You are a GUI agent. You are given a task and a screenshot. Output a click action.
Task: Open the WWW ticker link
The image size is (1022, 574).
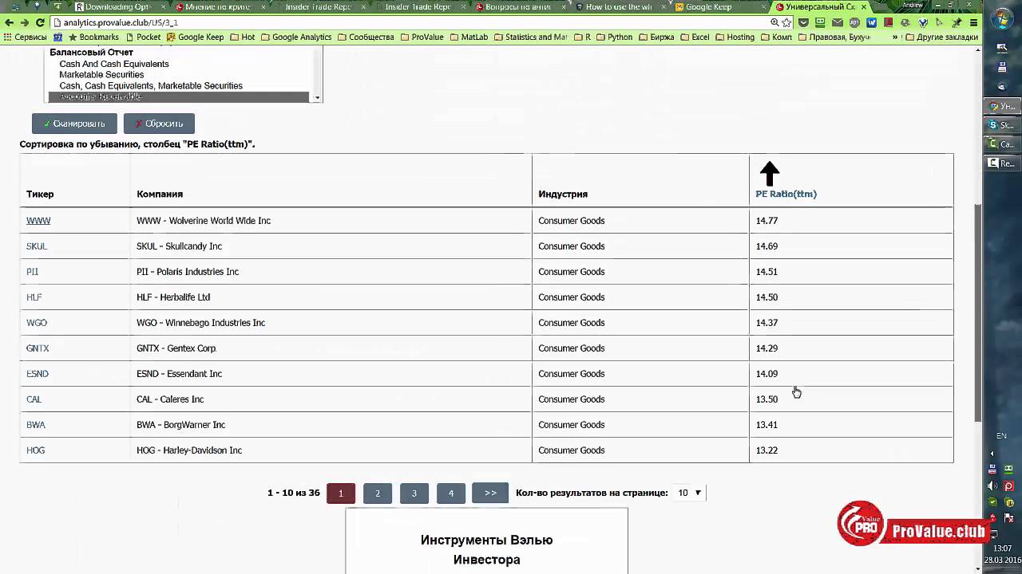pyautogui.click(x=38, y=221)
